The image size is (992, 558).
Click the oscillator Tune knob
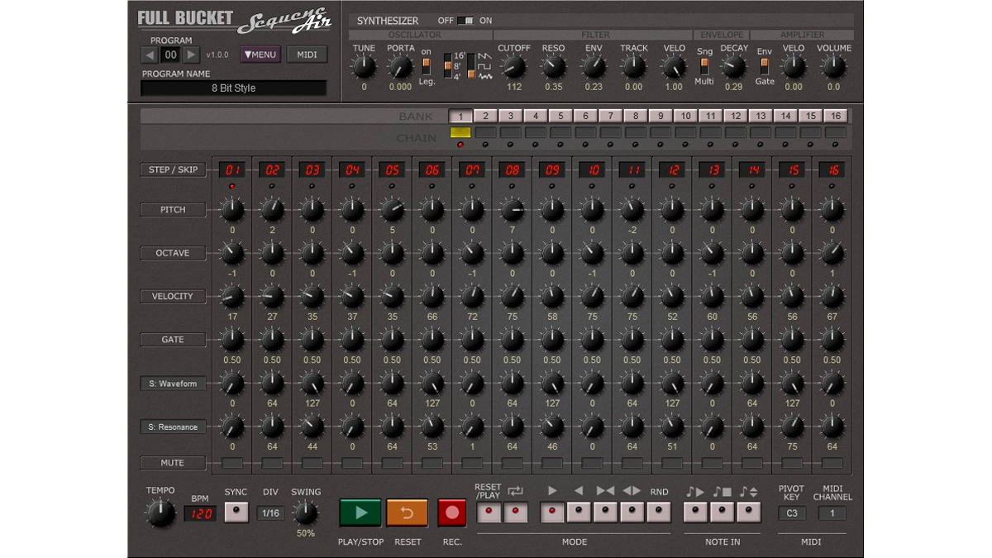(364, 68)
